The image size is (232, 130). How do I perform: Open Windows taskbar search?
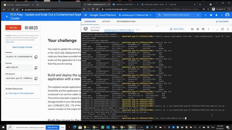(x=10, y=127)
